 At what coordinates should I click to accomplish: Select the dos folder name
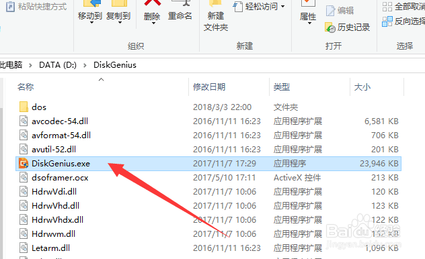(x=39, y=107)
